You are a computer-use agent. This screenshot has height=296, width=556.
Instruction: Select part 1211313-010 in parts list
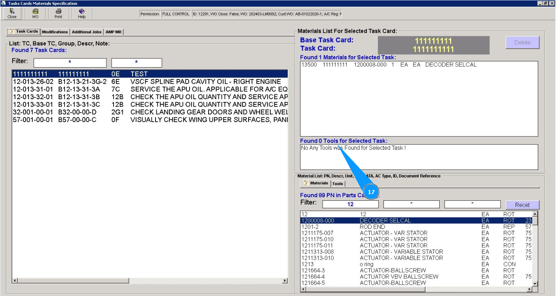[x=416, y=258]
